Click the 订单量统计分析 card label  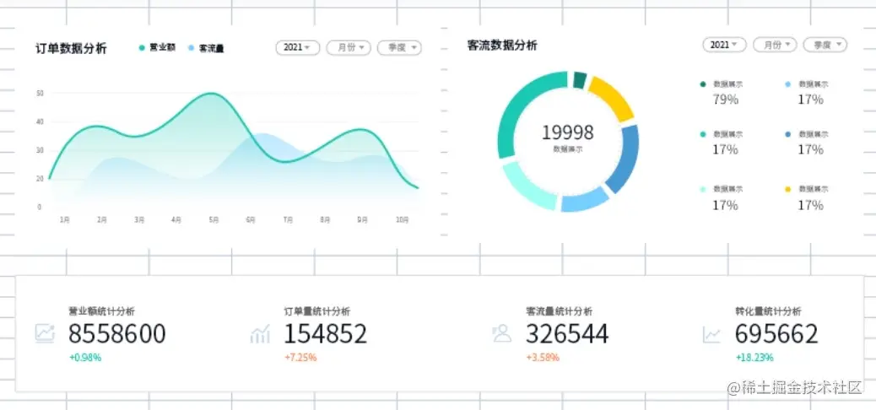point(317,311)
